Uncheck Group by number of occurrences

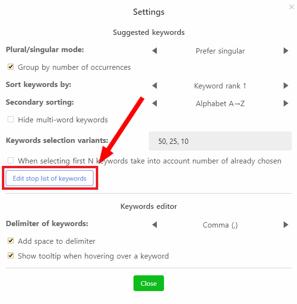point(10,67)
